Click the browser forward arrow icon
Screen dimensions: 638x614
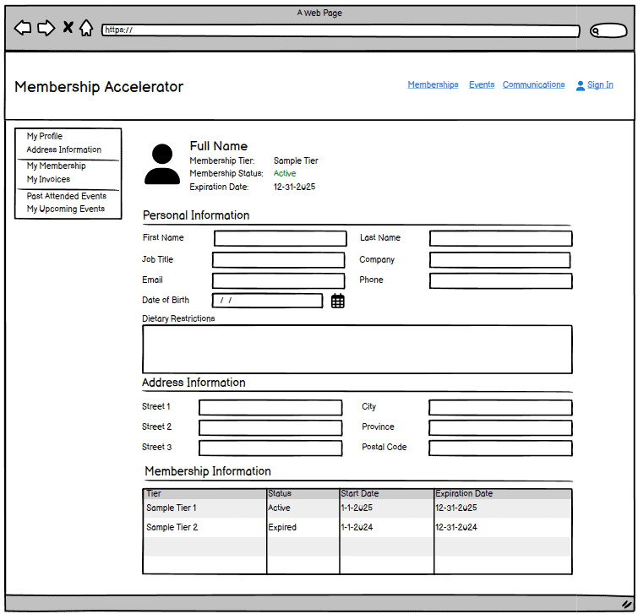click(46, 28)
